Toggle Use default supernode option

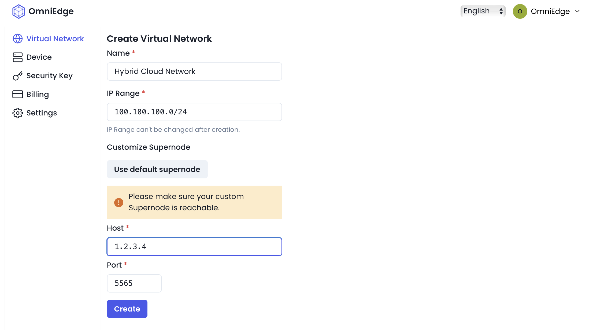pyautogui.click(x=157, y=169)
